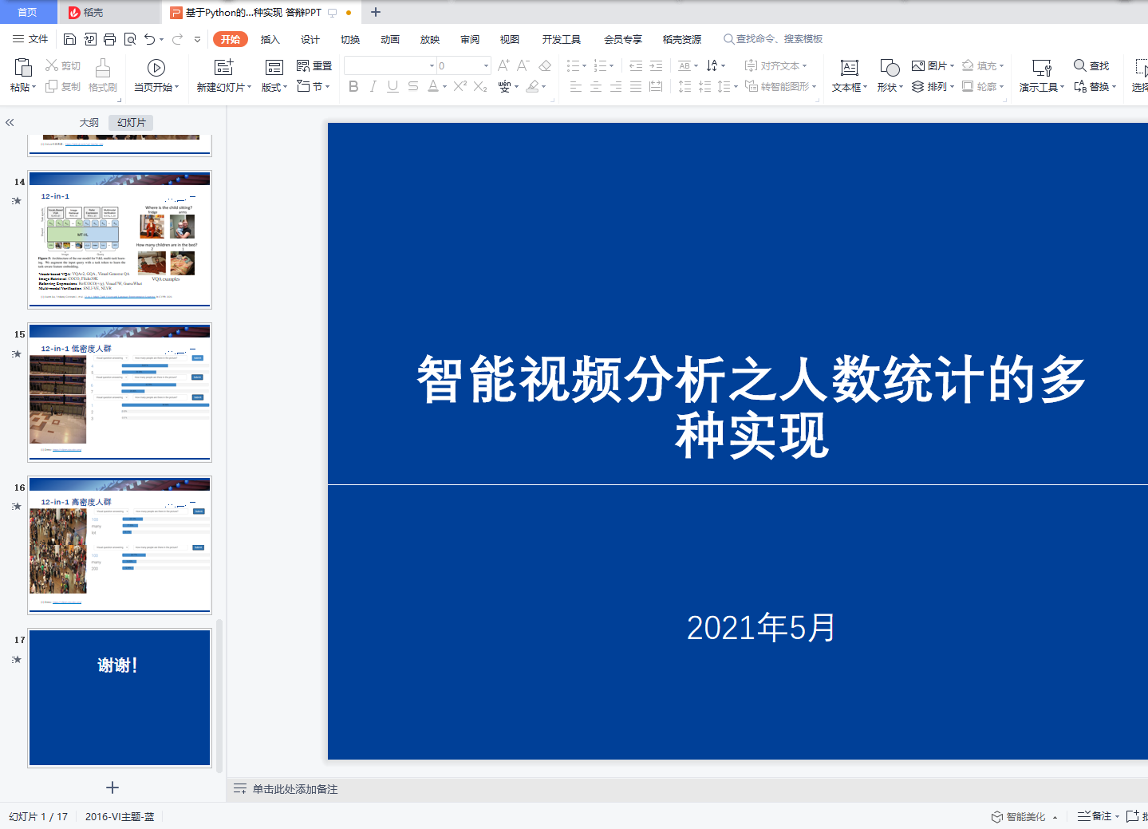Toggle Strikethrough formatting
This screenshot has width=1148, height=829.
(x=412, y=86)
